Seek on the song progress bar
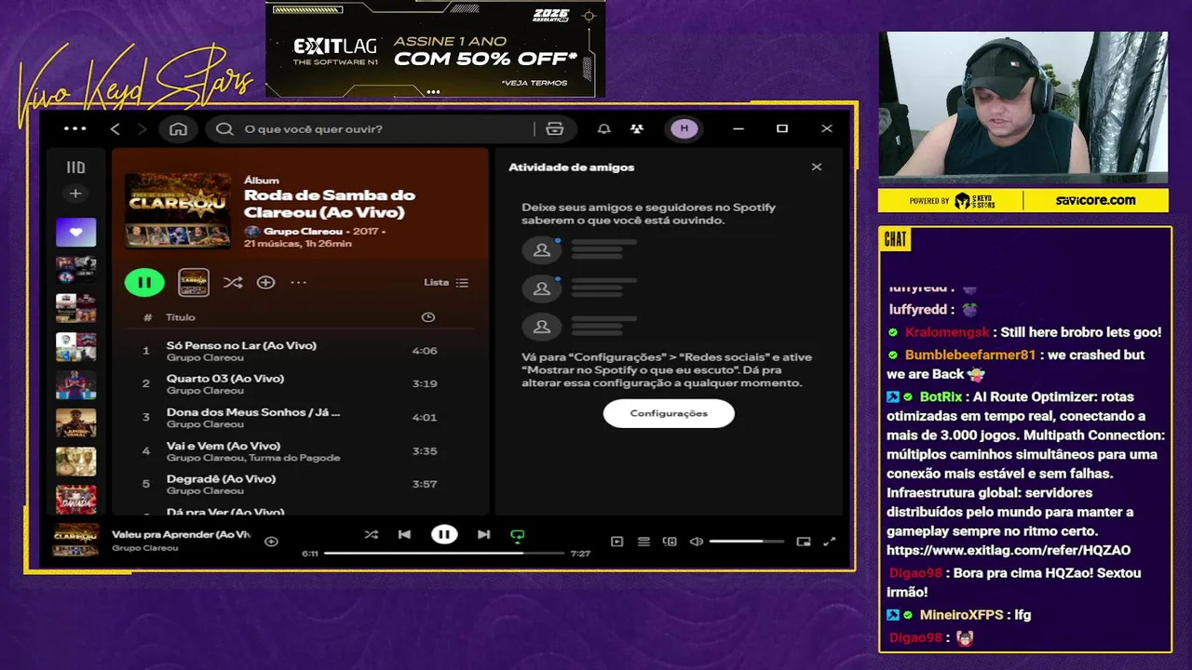Screen dimensions: 1192x670 click(444, 553)
